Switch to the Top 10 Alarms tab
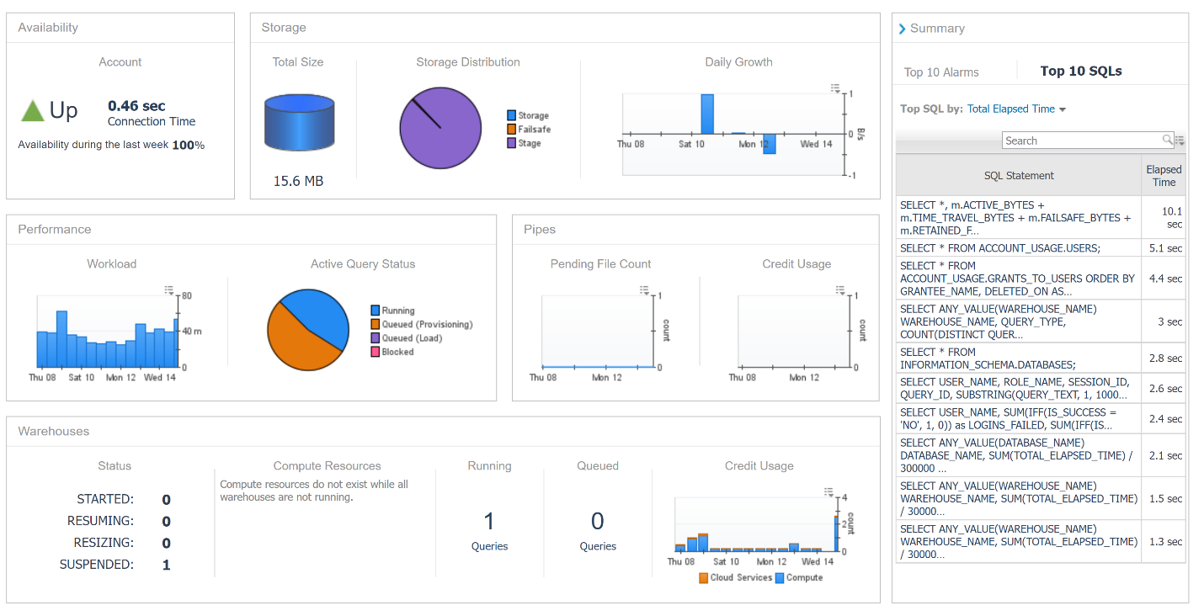This screenshot has height=616, width=1204. (941, 72)
